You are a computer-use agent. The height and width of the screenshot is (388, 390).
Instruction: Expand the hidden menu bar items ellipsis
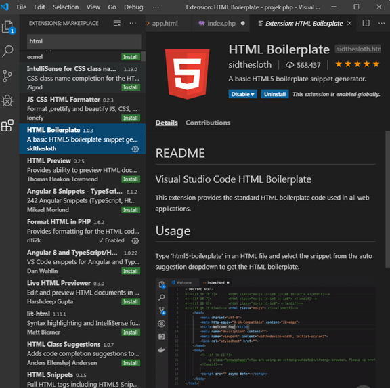[156, 7]
